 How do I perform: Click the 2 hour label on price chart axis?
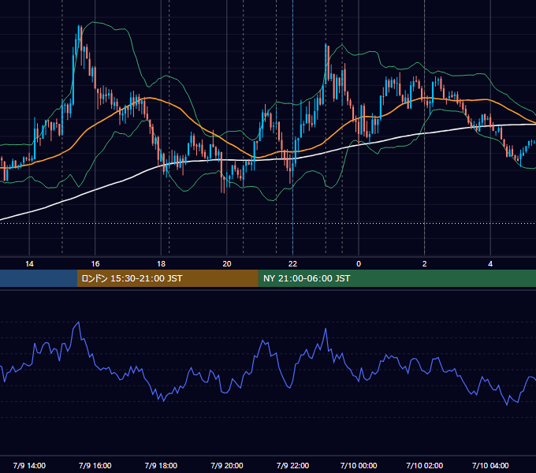425,263
